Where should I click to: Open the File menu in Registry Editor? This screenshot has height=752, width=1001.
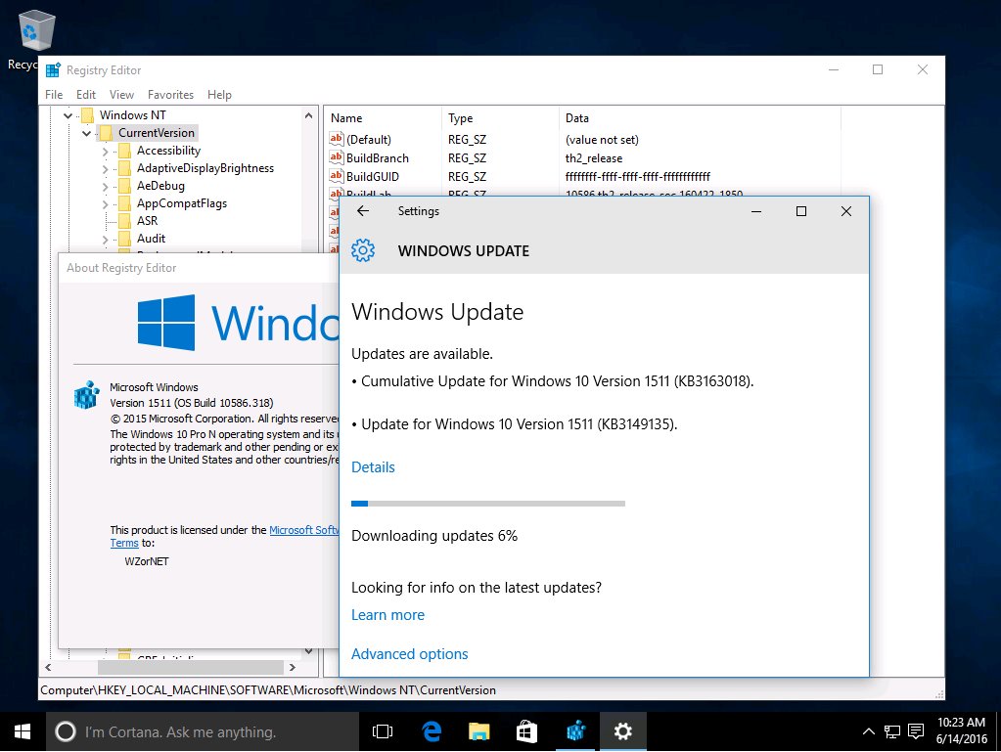[x=54, y=95]
